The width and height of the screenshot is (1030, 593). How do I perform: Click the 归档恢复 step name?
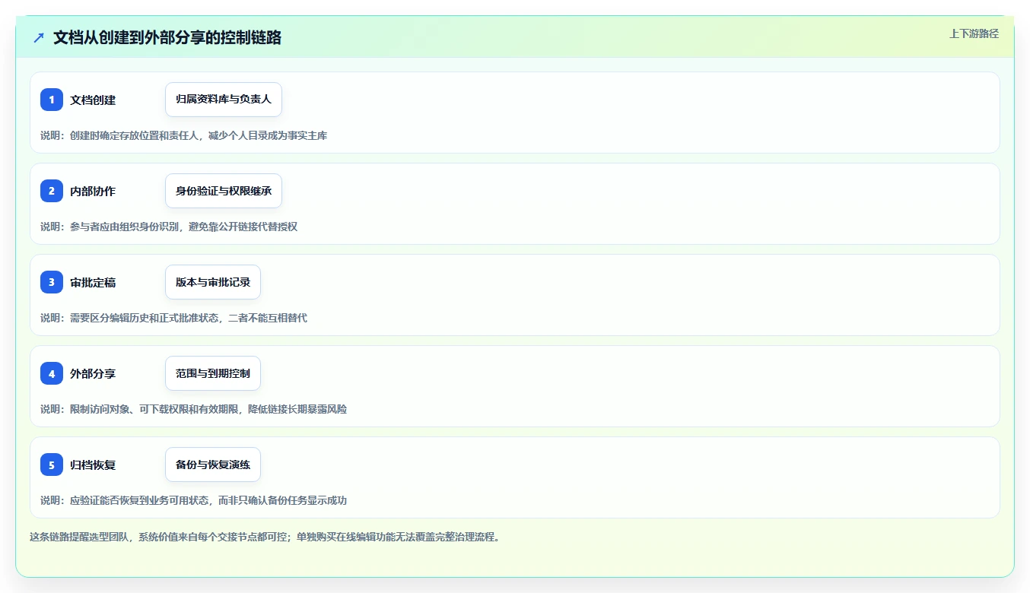[93, 465]
